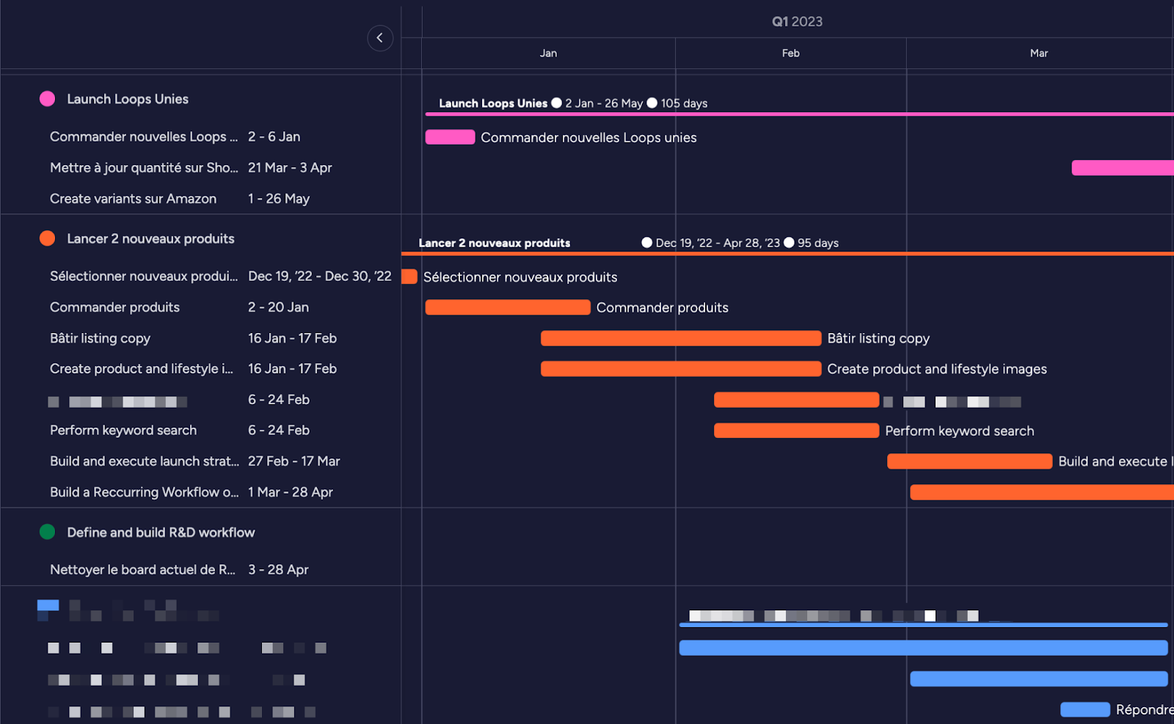Click the 95 days duration label
Viewport: 1174px width, 724px height.
[818, 243]
